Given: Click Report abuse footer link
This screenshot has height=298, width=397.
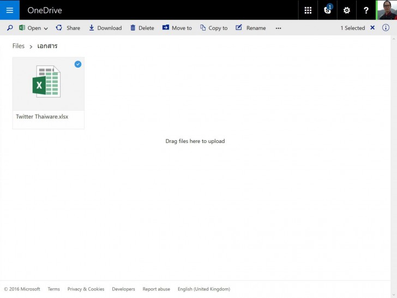Looking at the screenshot, I should pos(156,289).
